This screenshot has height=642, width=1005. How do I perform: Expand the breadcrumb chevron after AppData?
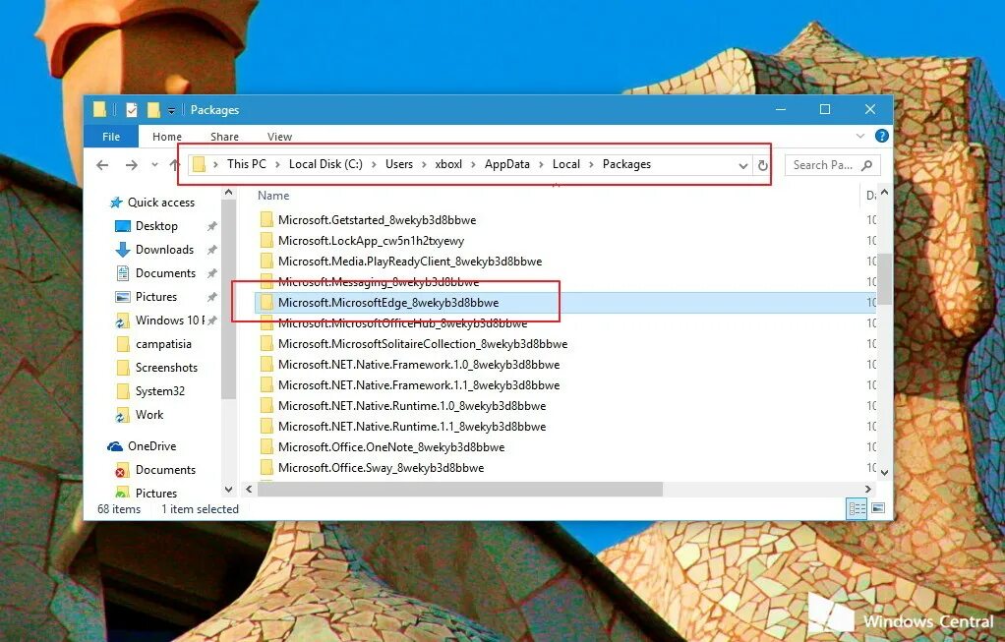pyautogui.click(x=541, y=164)
